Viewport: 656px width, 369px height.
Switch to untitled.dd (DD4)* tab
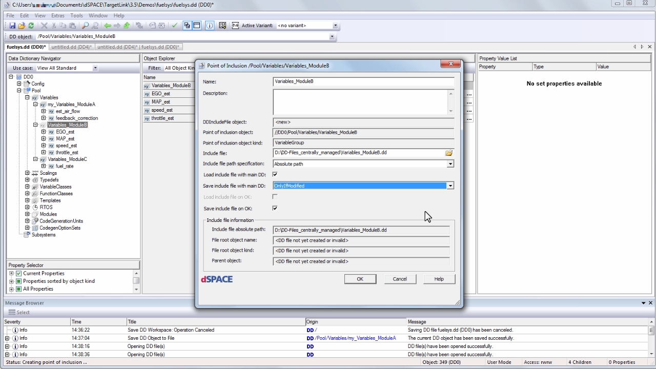coord(71,47)
